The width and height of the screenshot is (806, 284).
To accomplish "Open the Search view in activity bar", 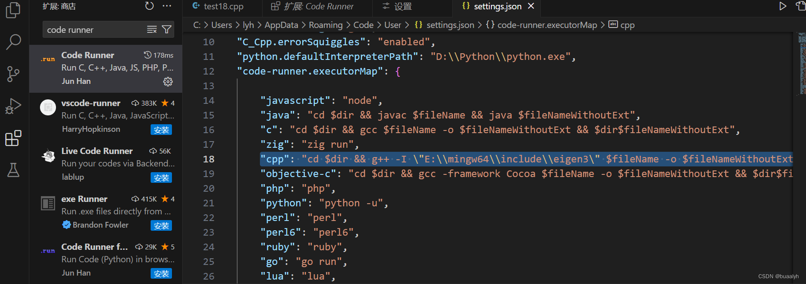I will coord(13,42).
